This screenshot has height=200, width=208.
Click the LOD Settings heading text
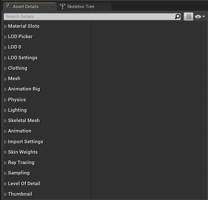(23, 58)
